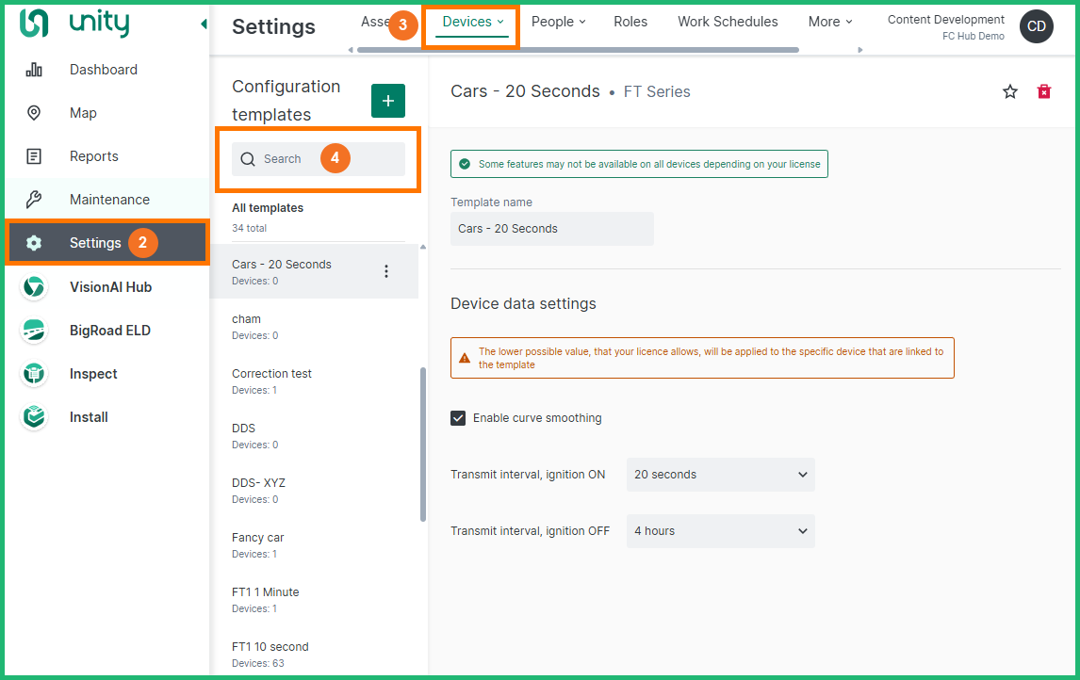This screenshot has width=1080, height=680.
Task: Switch to the Roles tab
Action: (x=630, y=22)
